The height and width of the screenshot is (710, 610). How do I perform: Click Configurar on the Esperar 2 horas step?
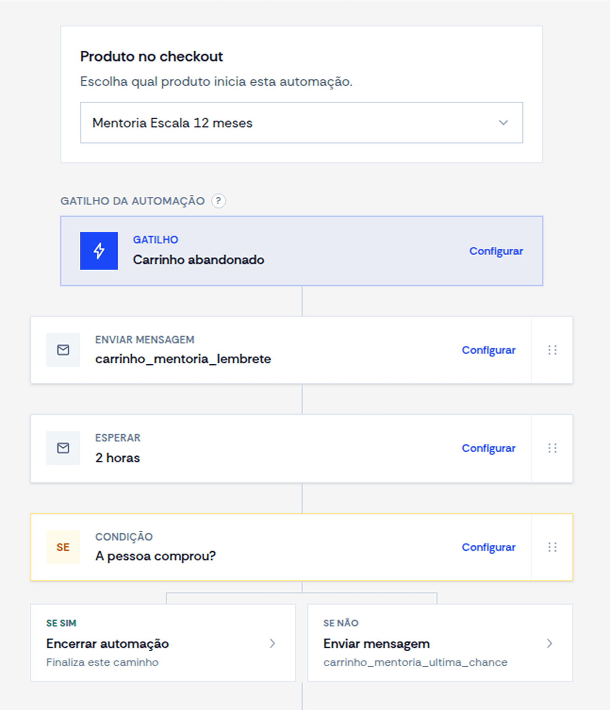click(x=489, y=448)
